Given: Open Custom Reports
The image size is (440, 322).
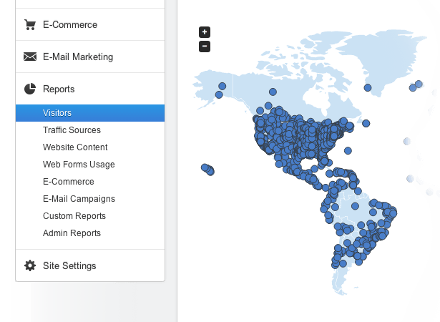Looking at the screenshot, I should coord(74,216).
